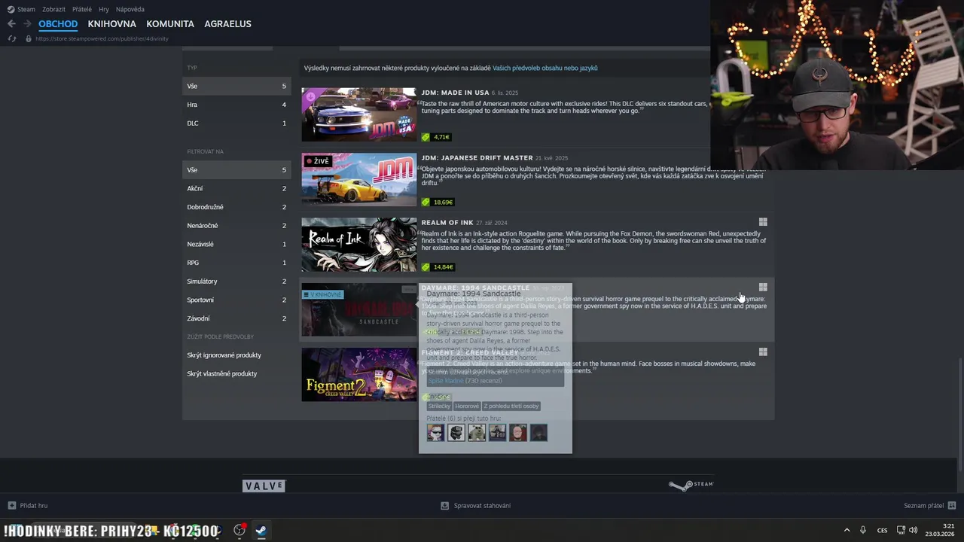Open the volume control in the tray
964x542 pixels.
point(913,530)
